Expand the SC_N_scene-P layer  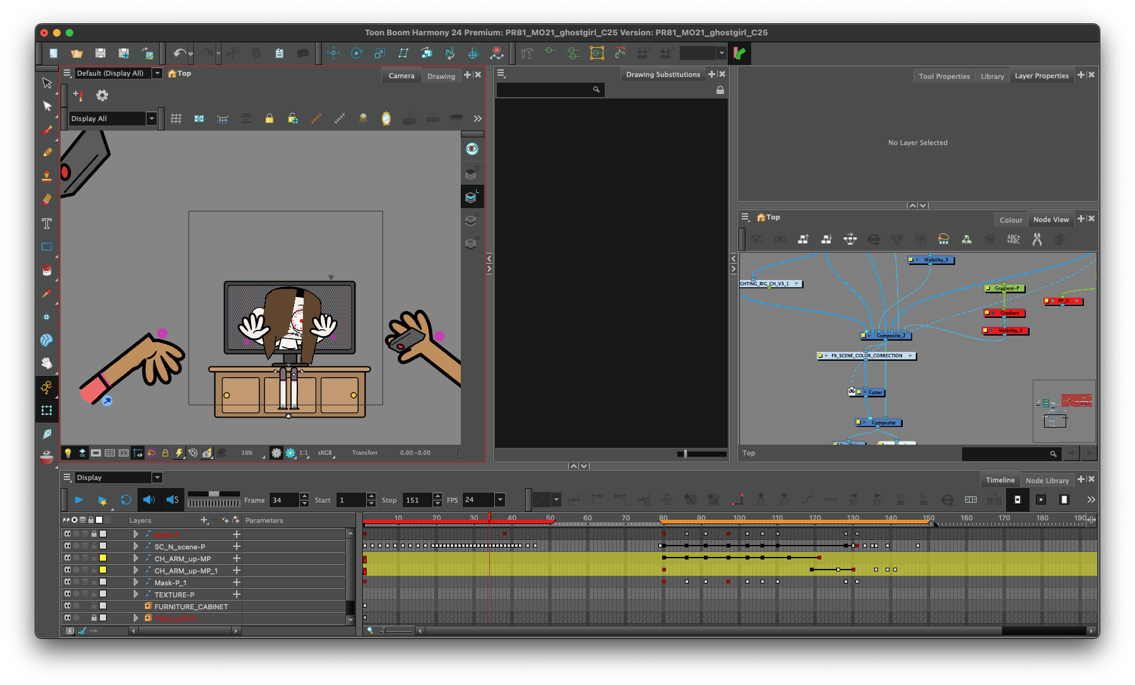tap(136, 546)
